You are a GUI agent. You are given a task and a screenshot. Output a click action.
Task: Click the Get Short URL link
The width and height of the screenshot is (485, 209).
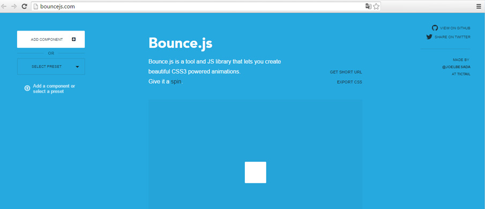tap(346, 72)
